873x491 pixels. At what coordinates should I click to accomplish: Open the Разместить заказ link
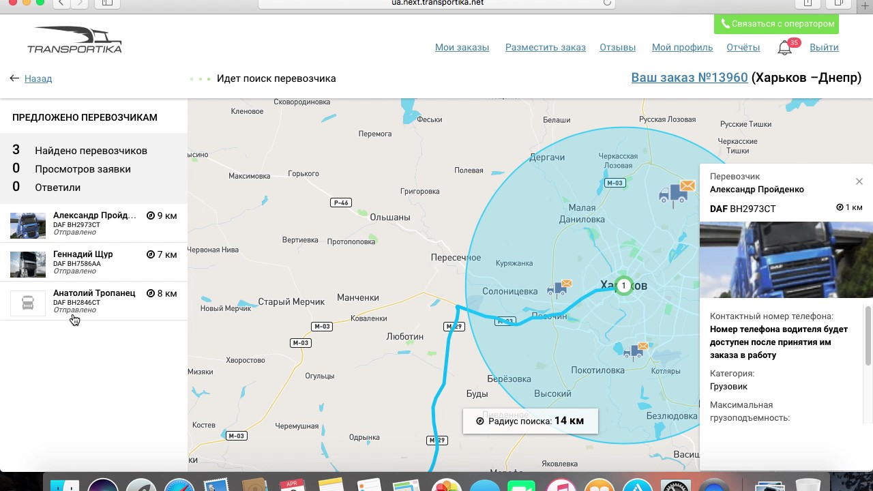click(x=546, y=48)
